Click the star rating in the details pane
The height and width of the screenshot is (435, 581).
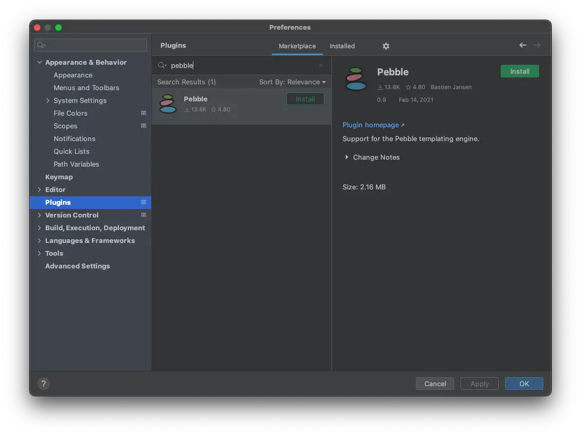(x=415, y=87)
